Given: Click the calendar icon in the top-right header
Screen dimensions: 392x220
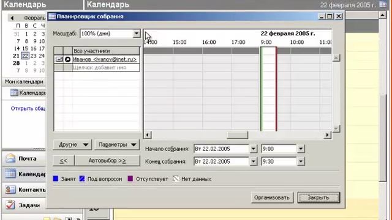Looking at the screenshot, I should click(x=383, y=4).
